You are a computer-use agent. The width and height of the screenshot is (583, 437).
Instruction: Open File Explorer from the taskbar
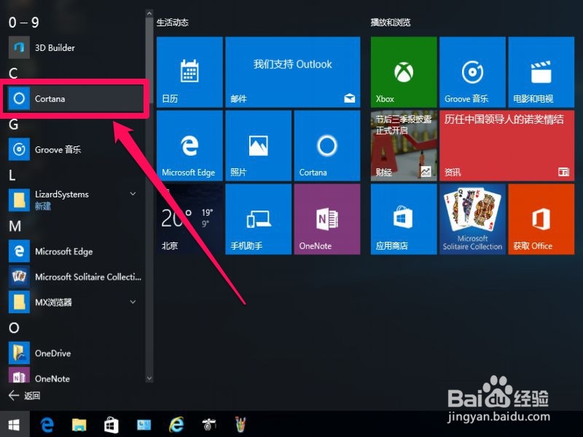pos(79,424)
